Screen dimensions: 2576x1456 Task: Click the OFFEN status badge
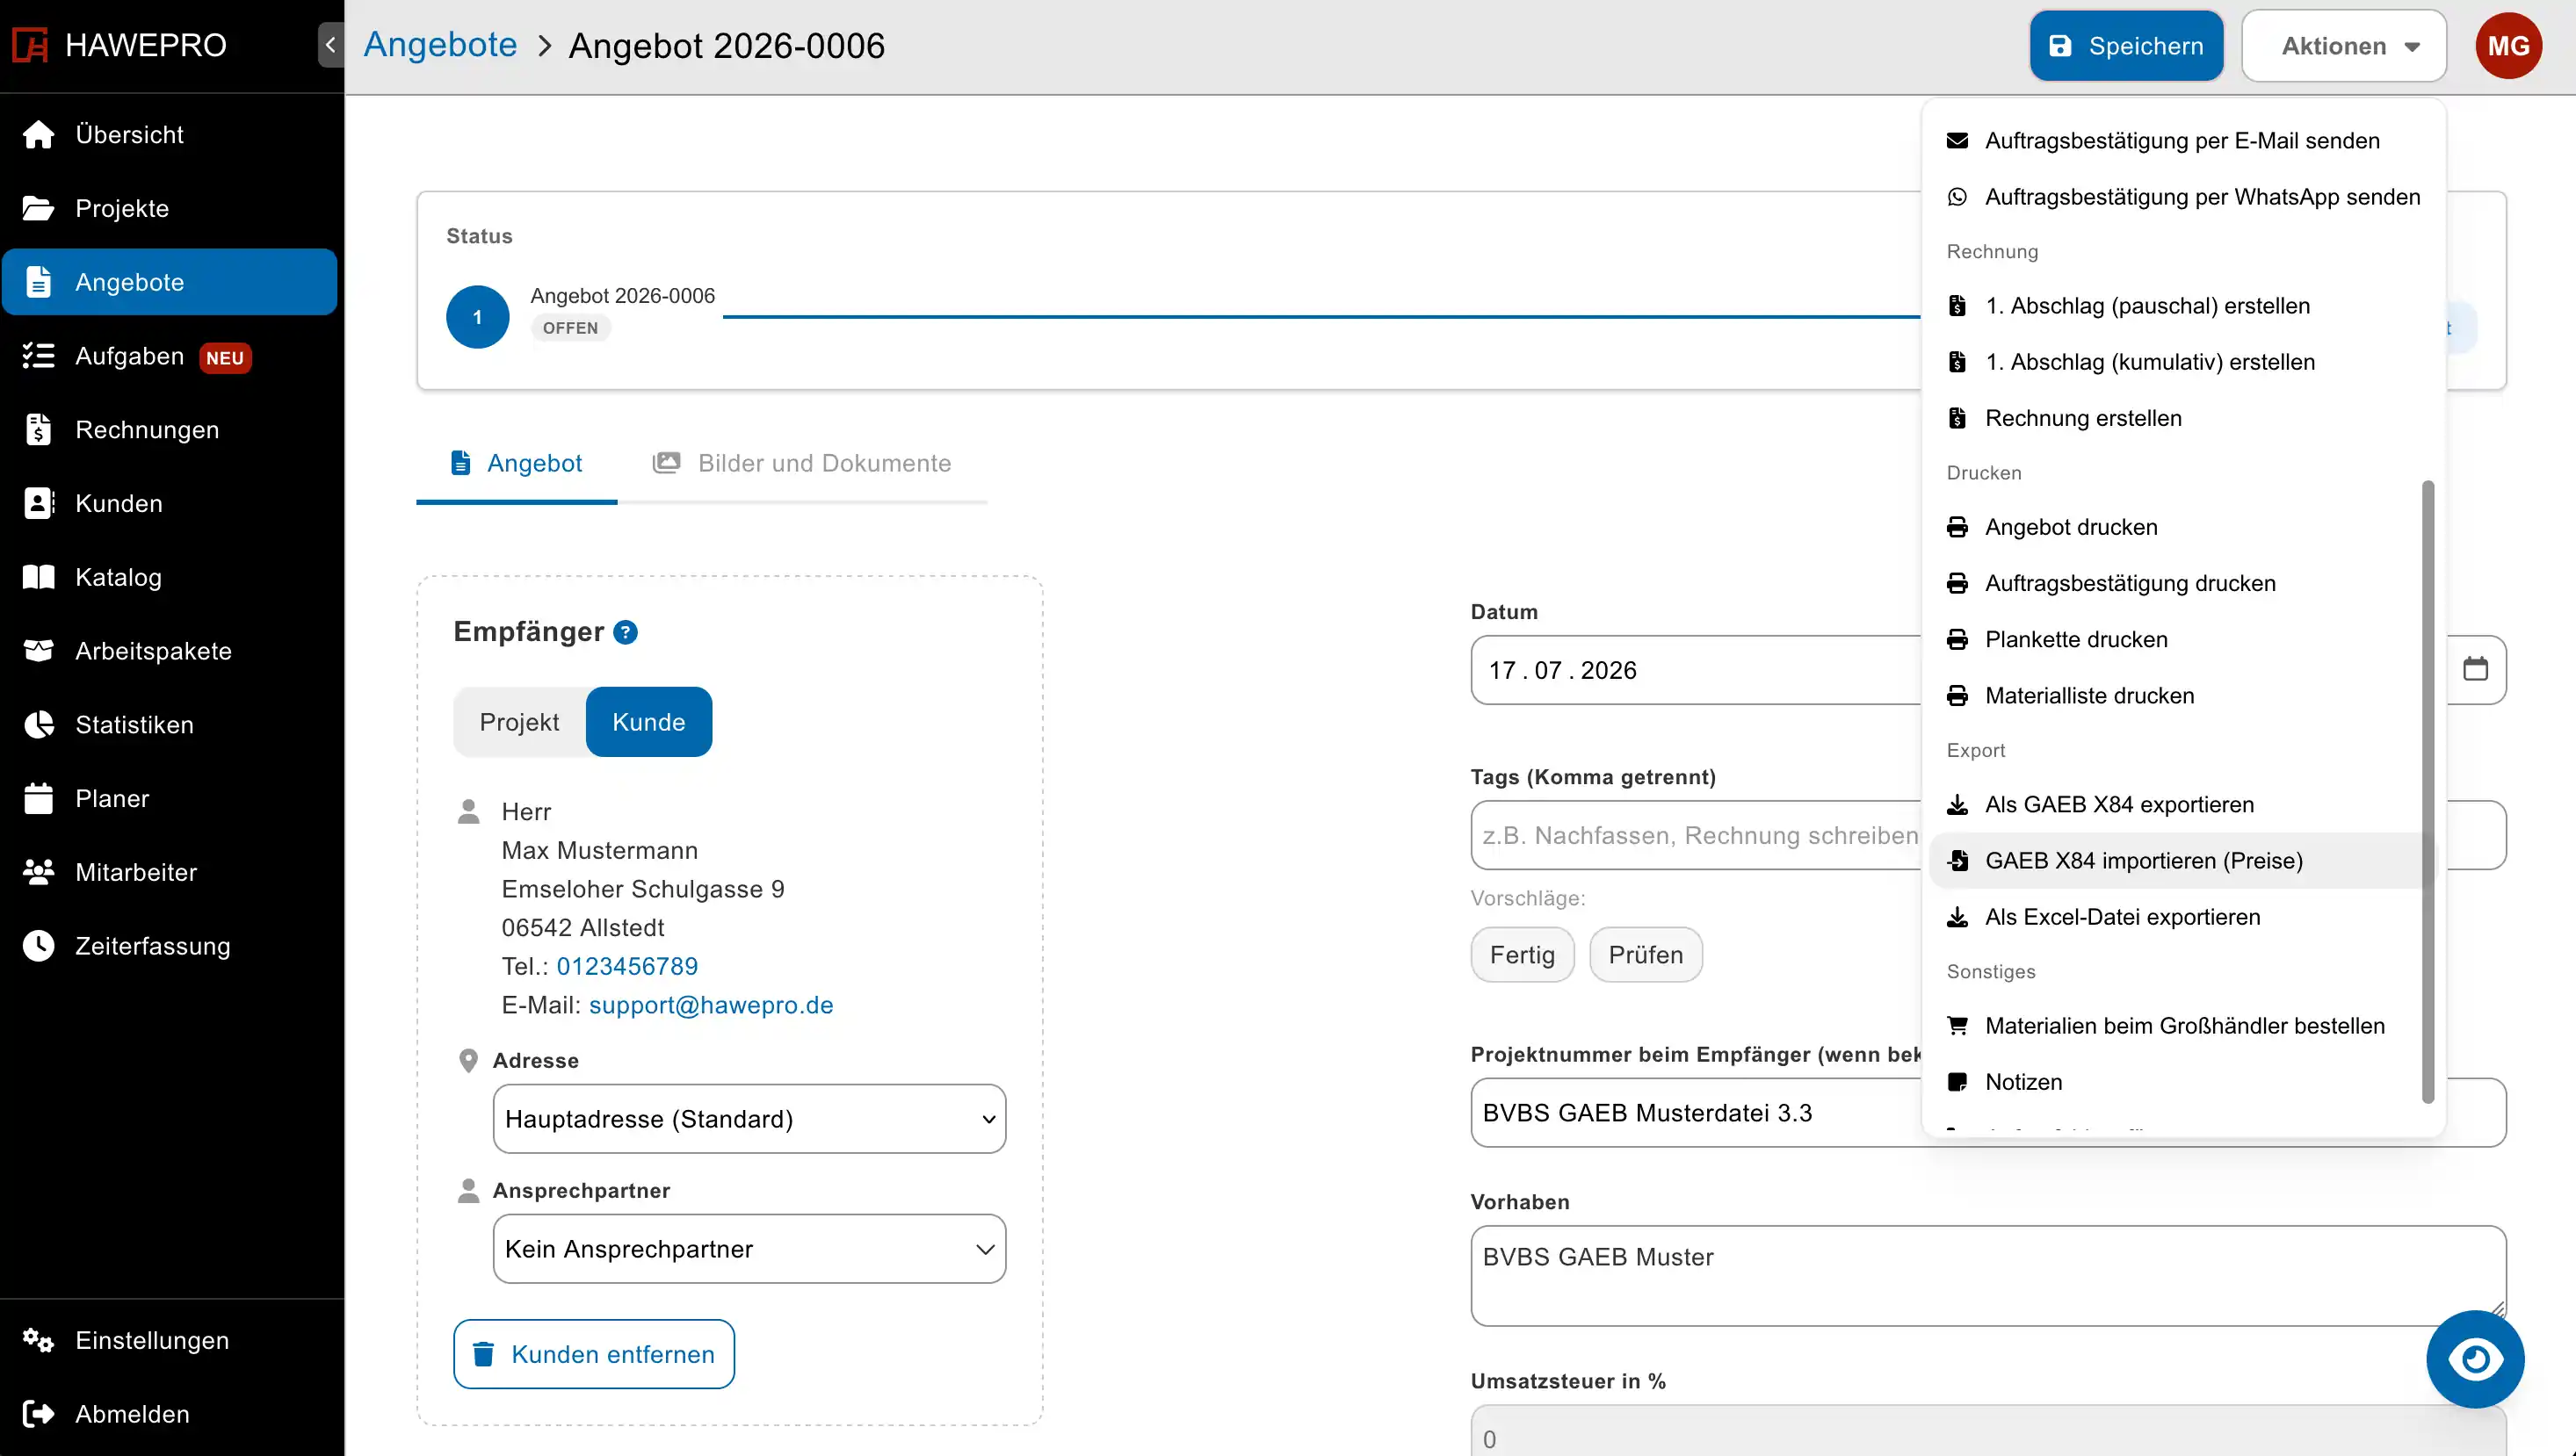pyautogui.click(x=570, y=328)
